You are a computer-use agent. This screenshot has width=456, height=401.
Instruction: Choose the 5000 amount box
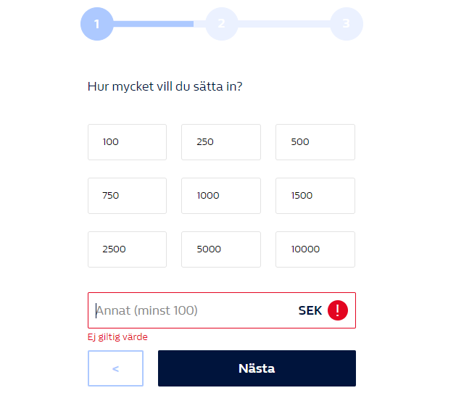click(x=221, y=249)
